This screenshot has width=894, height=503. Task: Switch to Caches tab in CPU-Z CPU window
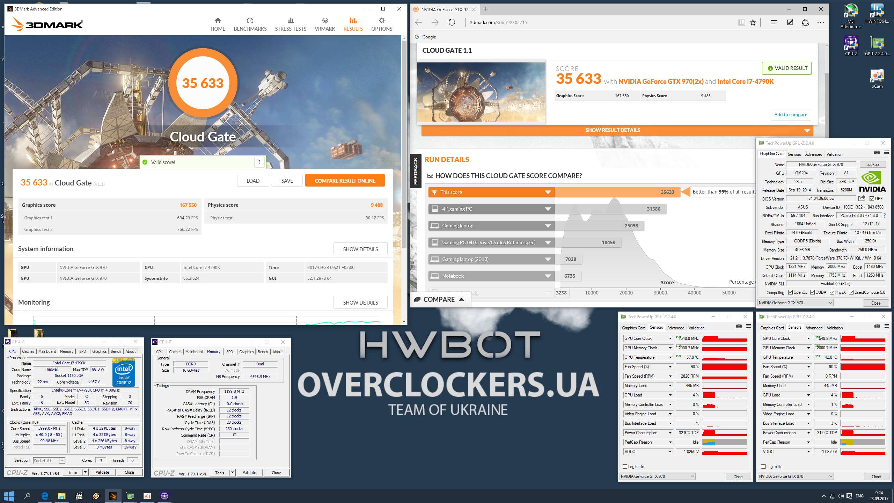pyautogui.click(x=28, y=351)
